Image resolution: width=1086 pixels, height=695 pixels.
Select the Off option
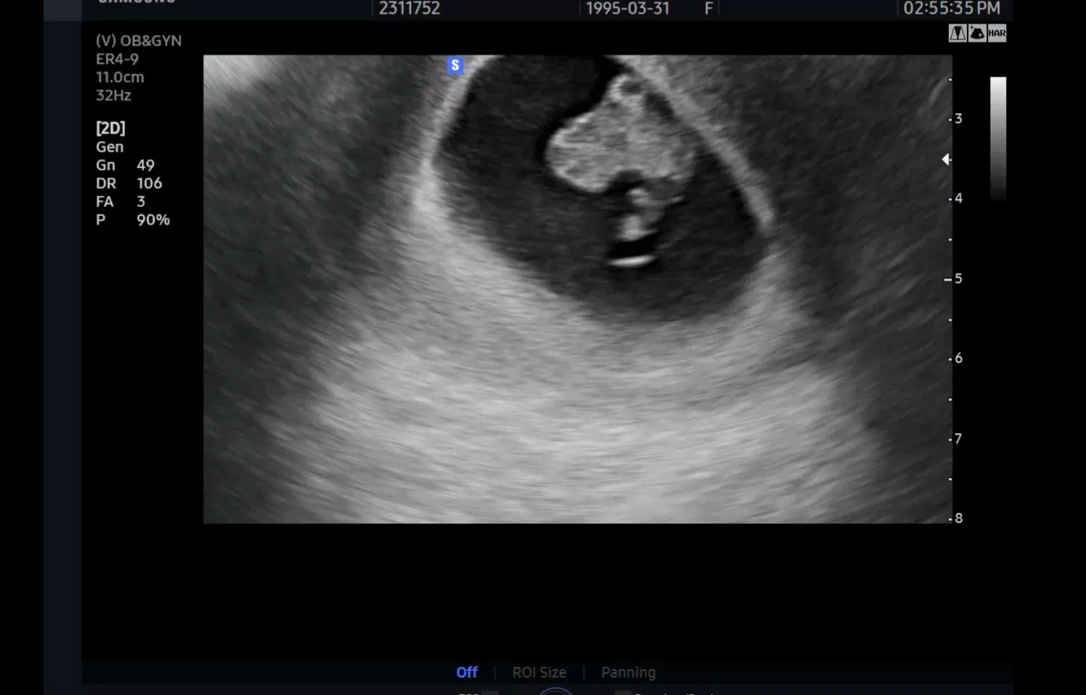click(467, 672)
